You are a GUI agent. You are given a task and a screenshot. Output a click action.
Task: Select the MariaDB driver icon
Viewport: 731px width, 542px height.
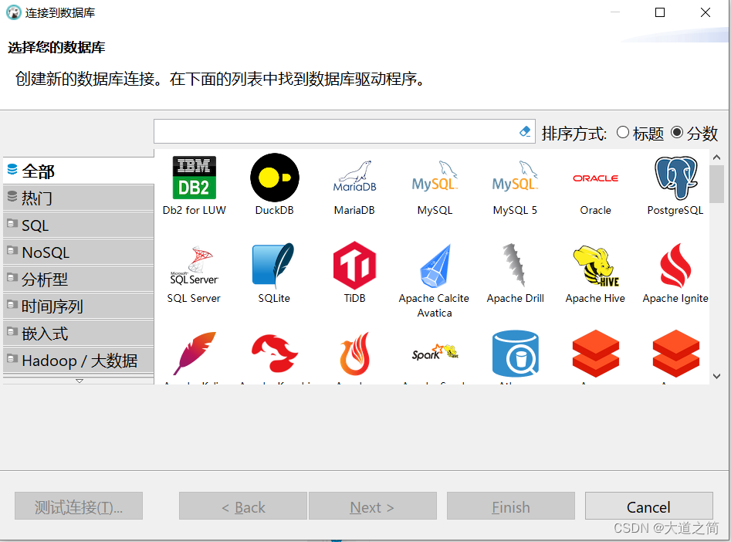pos(355,178)
